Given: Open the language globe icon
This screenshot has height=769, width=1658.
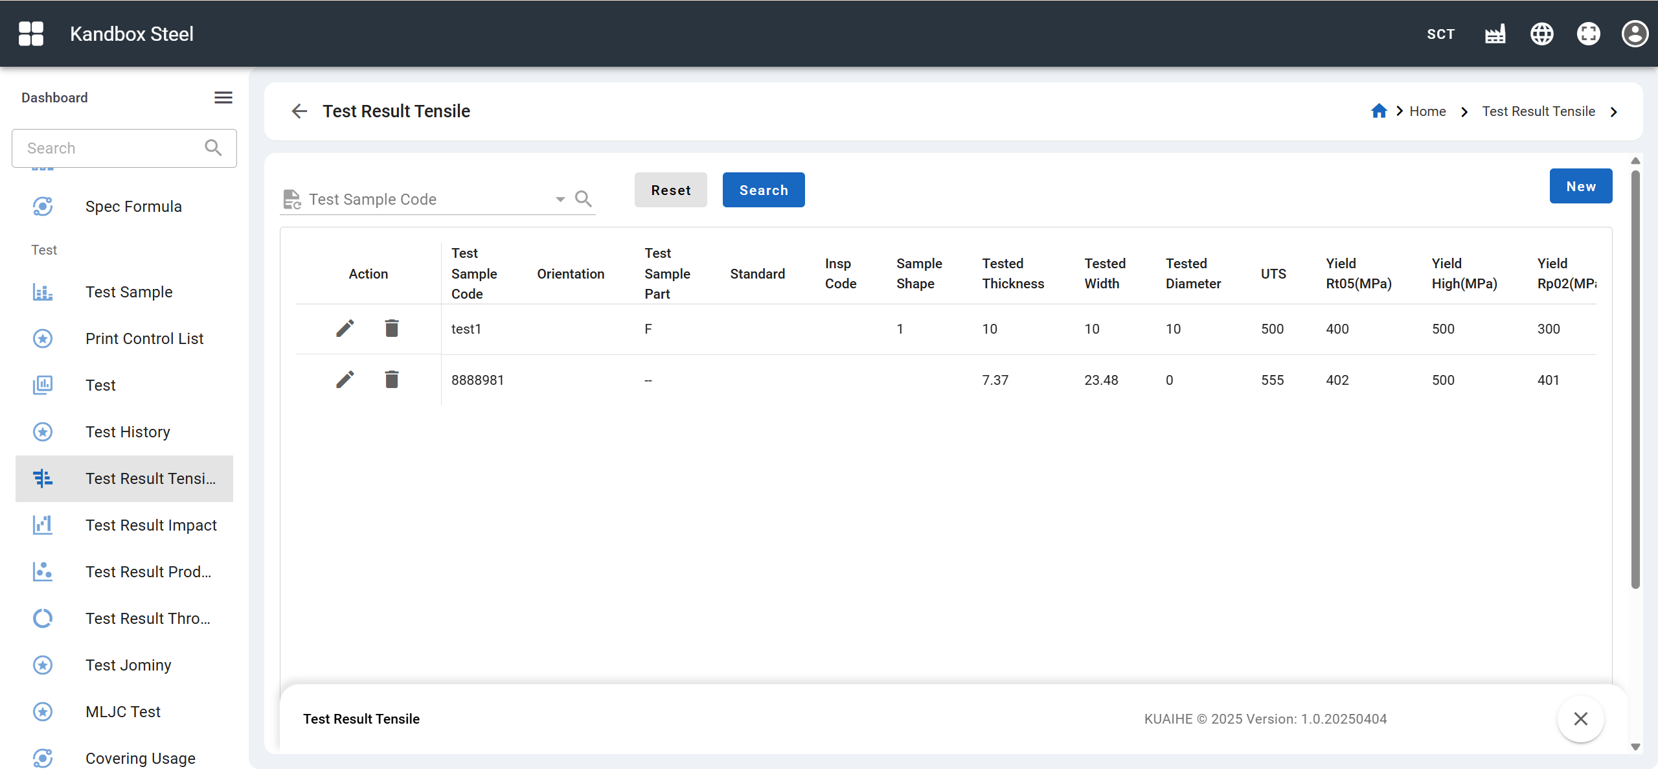Looking at the screenshot, I should click(x=1541, y=34).
